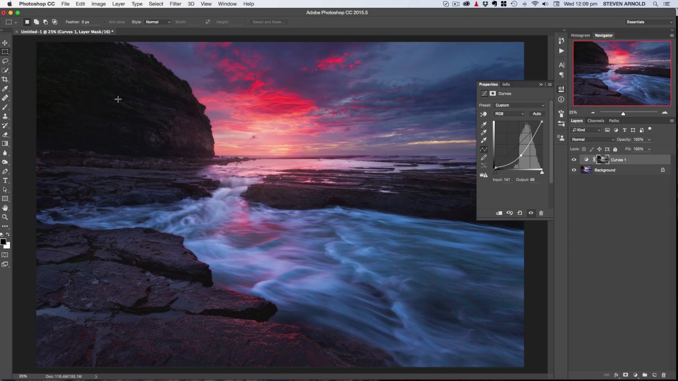Open the Filter menu
678x381 pixels.
pyautogui.click(x=175, y=4)
